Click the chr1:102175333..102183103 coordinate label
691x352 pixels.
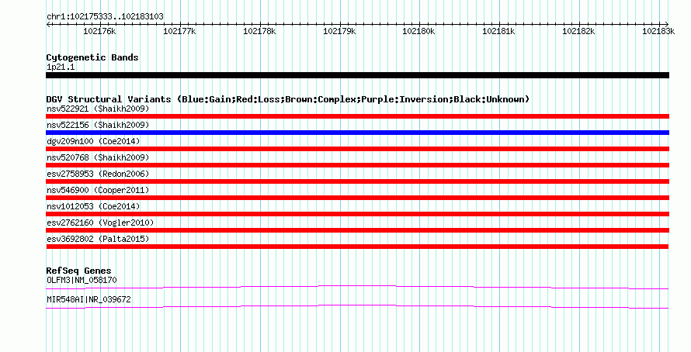[105, 16]
